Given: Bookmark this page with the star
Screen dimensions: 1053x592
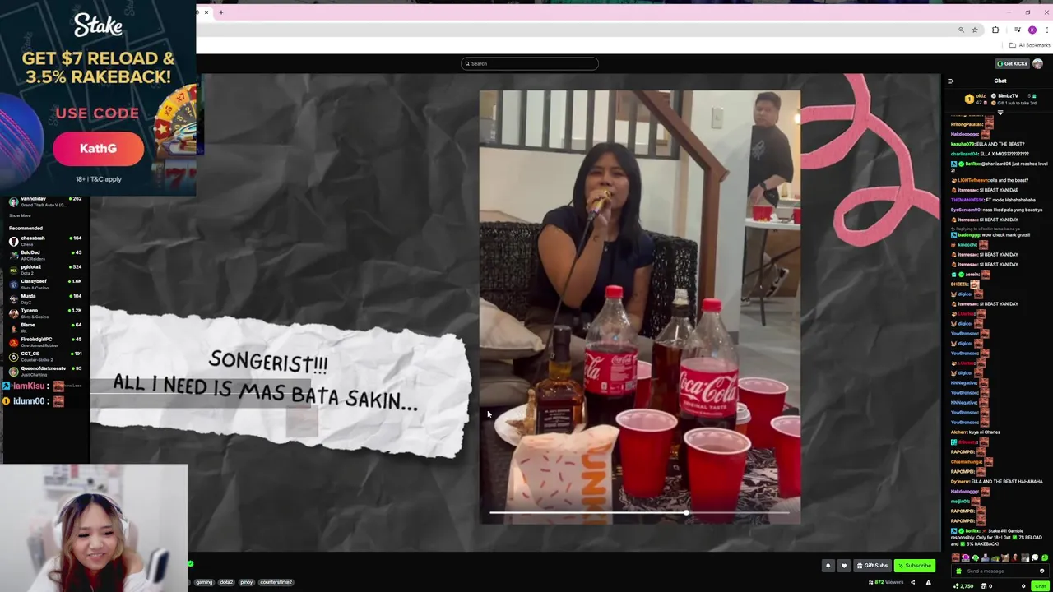Looking at the screenshot, I should coord(975,30).
